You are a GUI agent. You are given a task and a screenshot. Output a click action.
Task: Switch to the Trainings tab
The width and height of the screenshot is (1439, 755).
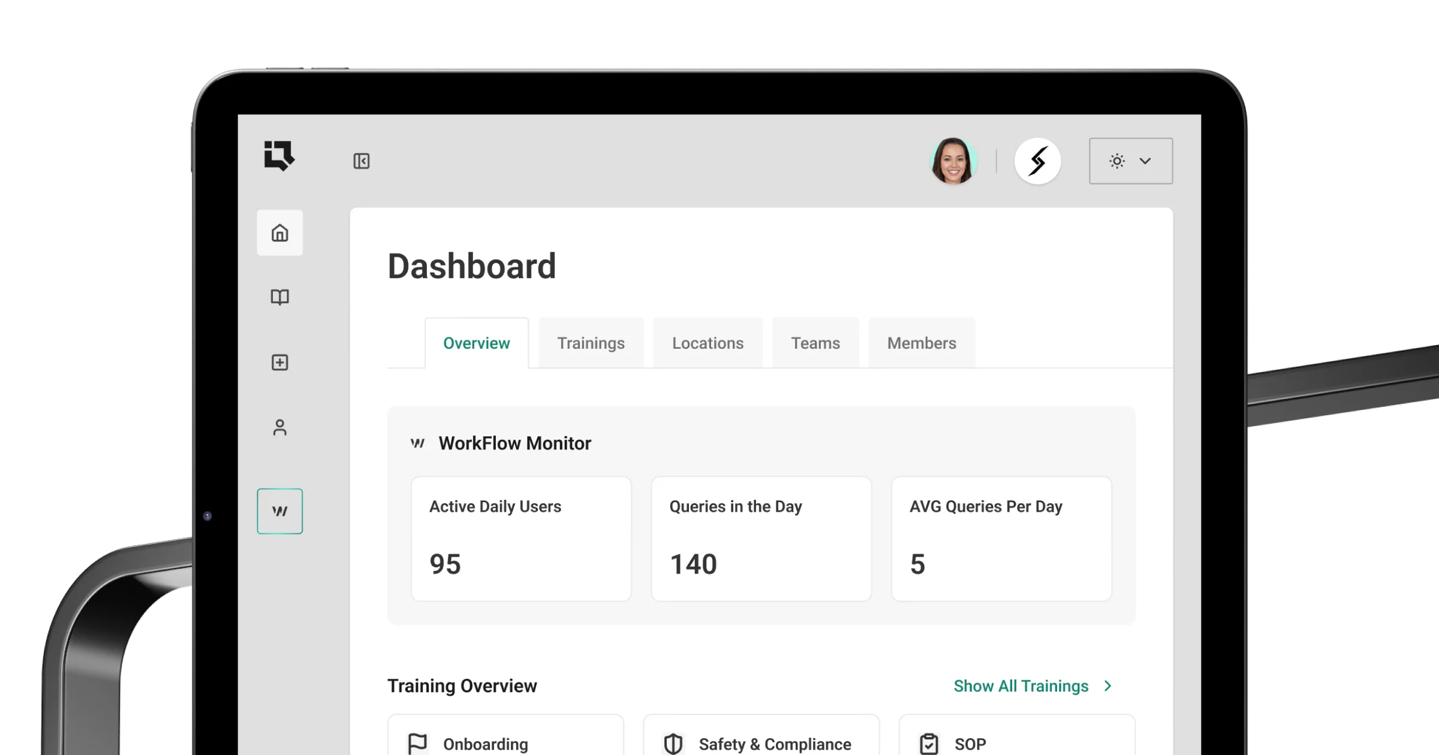click(591, 343)
